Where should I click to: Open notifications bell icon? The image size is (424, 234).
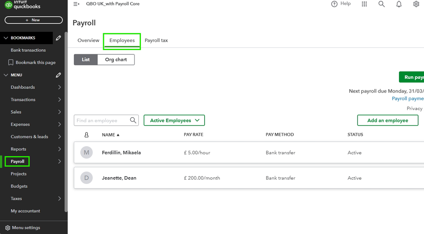point(399,4)
